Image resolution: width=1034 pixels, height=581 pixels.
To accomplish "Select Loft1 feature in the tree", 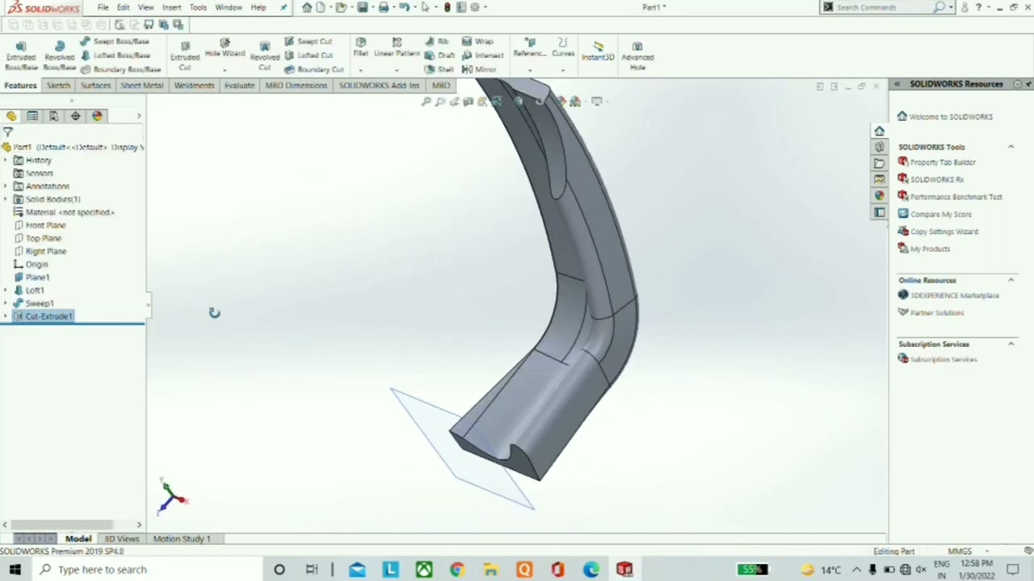I will point(35,290).
